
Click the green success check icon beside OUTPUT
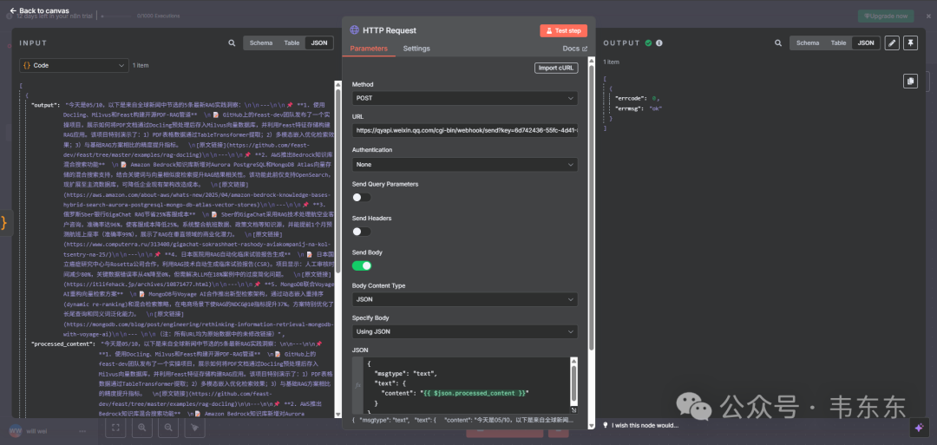(x=648, y=43)
